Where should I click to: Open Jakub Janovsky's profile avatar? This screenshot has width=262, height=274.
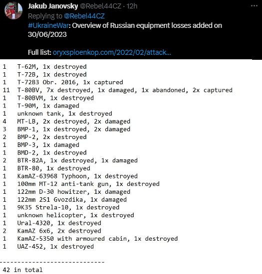click(x=13, y=10)
